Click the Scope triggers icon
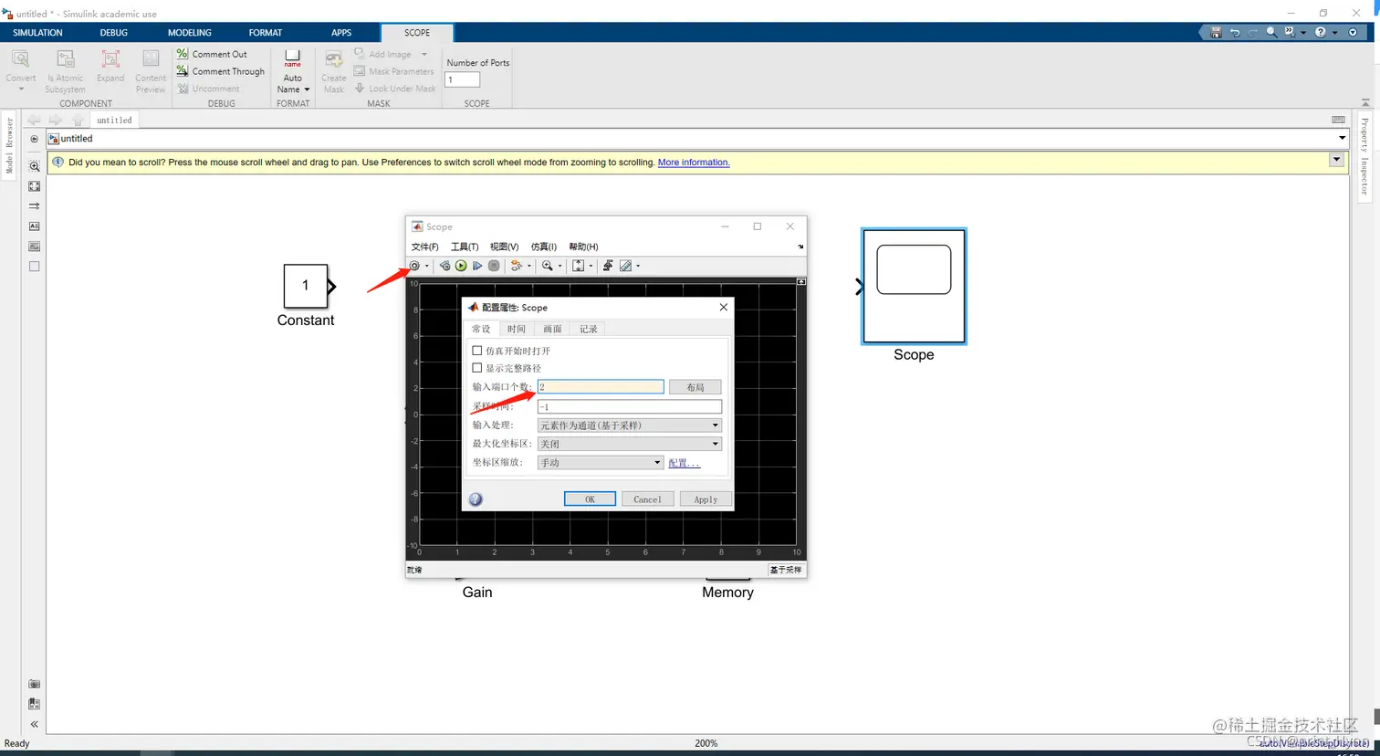This screenshot has width=1380, height=756. pyautogui.click(x=608, y=266)
